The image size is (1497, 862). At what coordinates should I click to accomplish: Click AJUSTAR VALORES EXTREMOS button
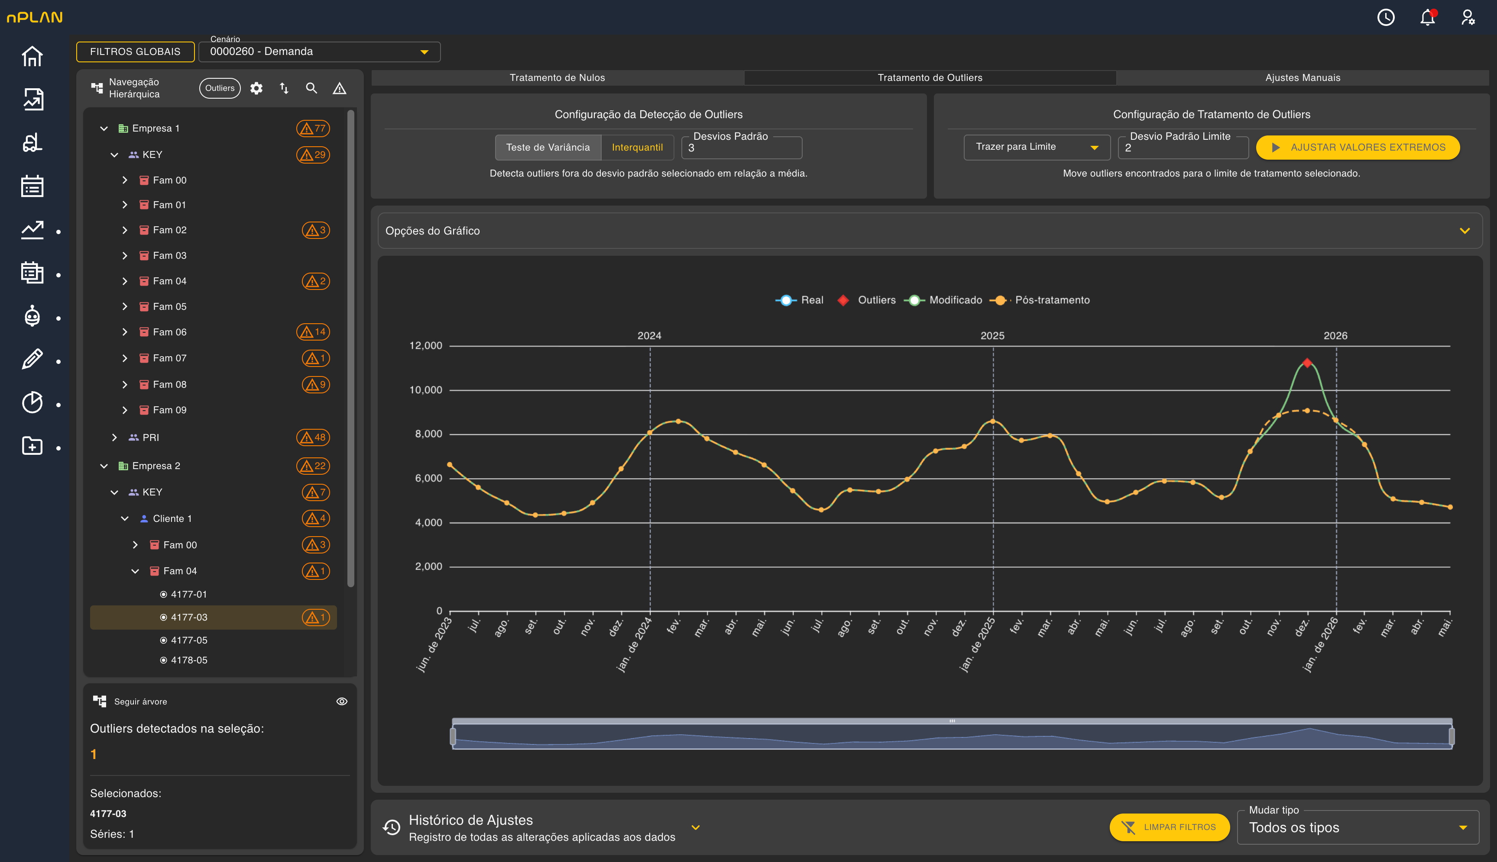(x=1358, y=148)
